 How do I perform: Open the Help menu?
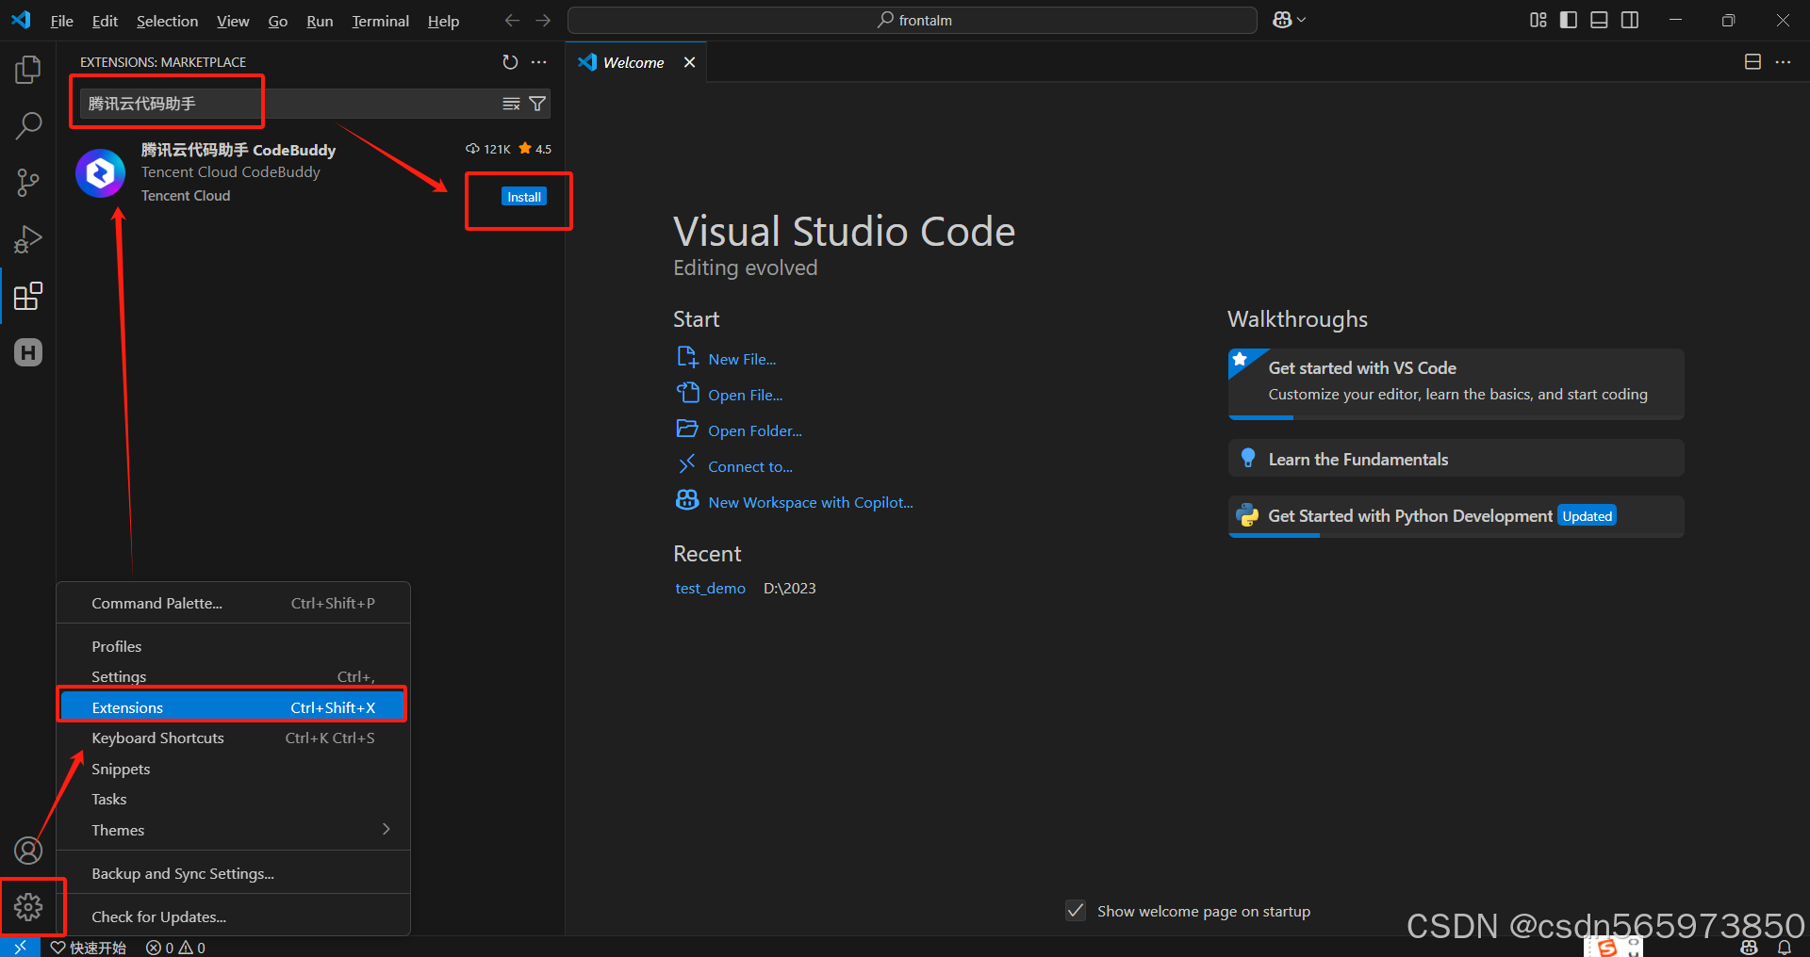pyautogui.click(x=443, y=21)
